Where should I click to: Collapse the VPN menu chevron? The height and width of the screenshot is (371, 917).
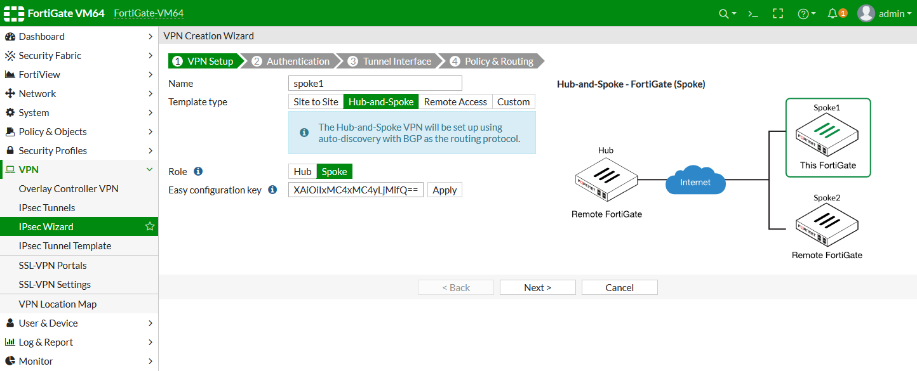tap(151, 170)
